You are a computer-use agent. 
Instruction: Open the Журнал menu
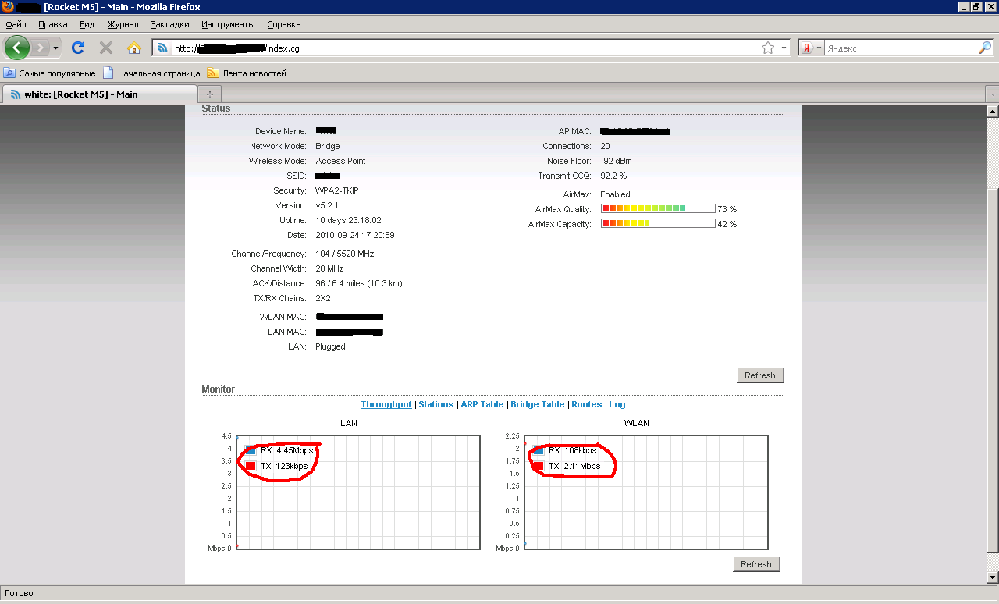123,24
